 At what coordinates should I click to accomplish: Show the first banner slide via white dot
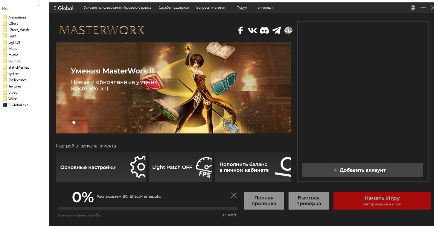[x=74, y=122]
